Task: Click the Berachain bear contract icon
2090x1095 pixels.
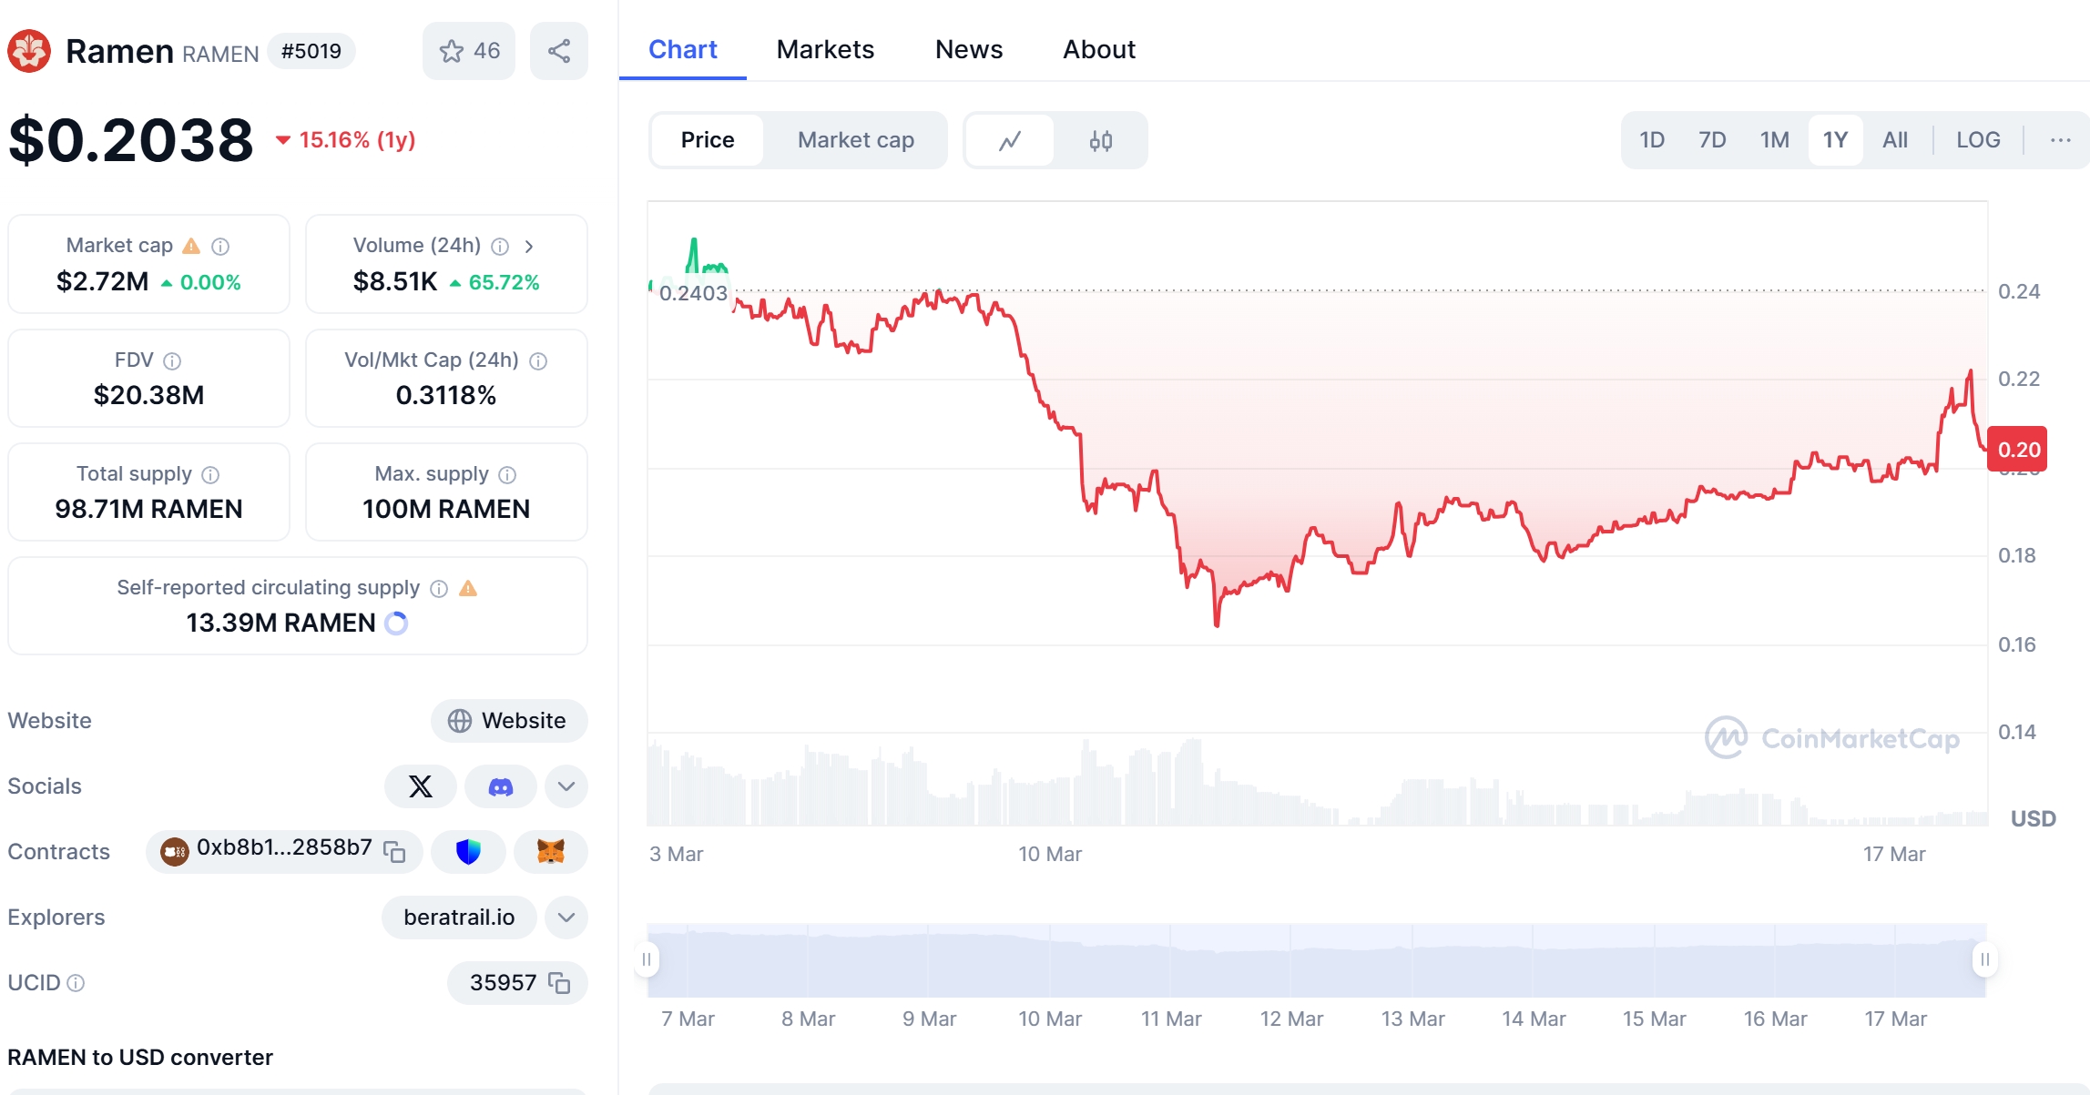Action: coord(174,852)
